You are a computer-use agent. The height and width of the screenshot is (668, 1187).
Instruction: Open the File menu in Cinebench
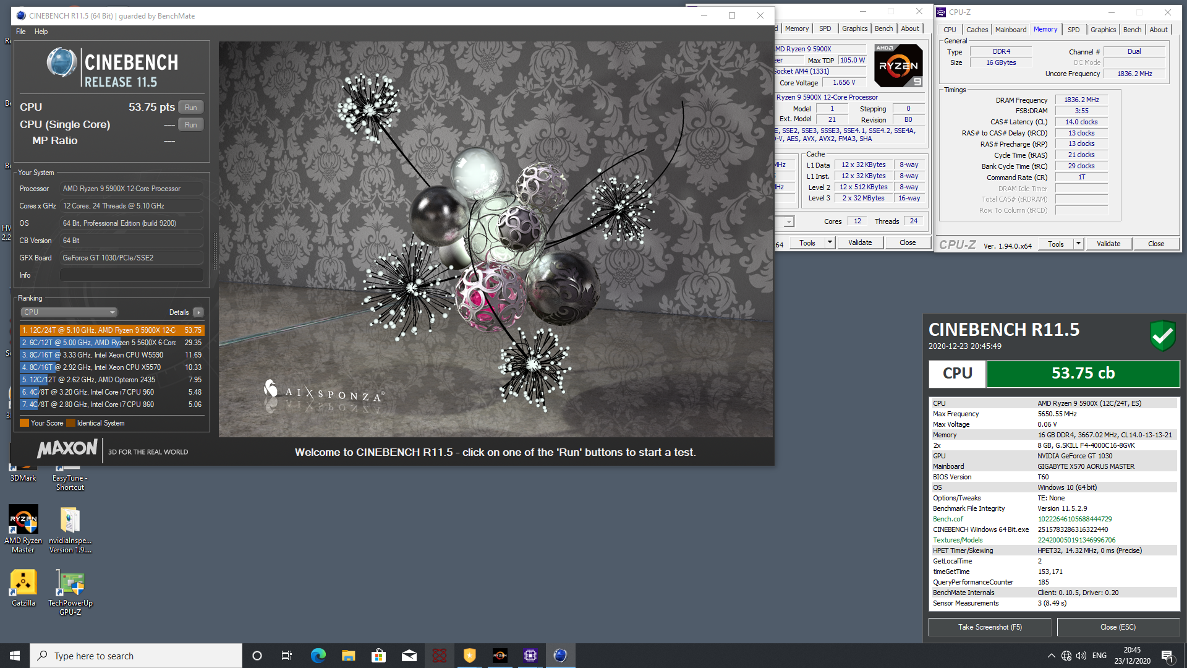tap(21, 32)
